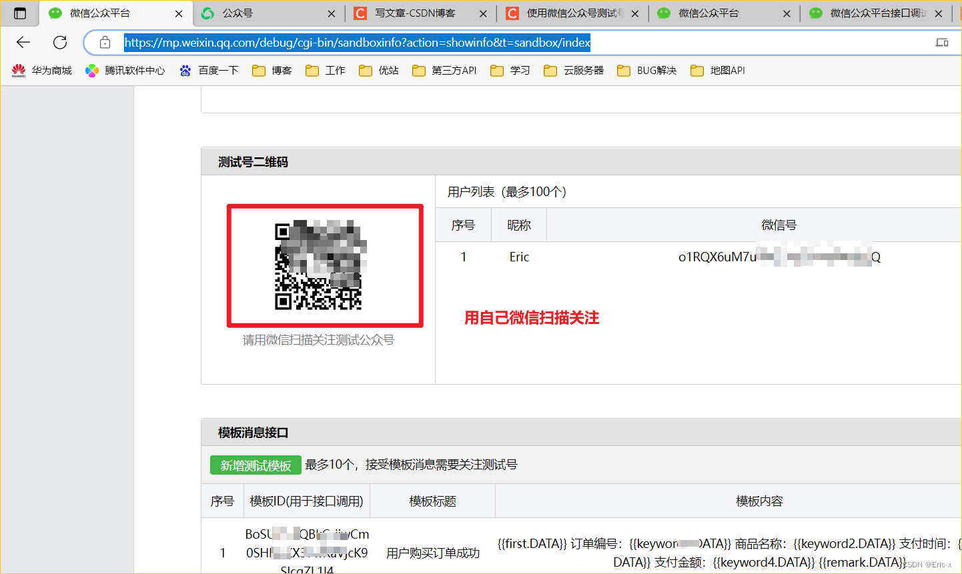Click 用户列表（最多100个） heading

pyautogui.click(x=507, y=192)
